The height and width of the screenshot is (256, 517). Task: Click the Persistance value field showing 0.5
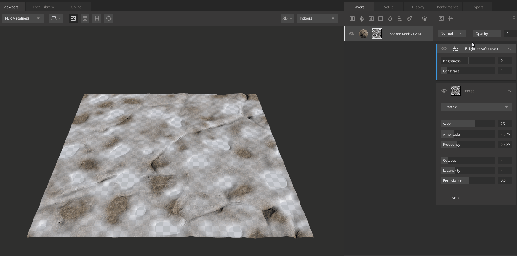(x=505, y=180)
